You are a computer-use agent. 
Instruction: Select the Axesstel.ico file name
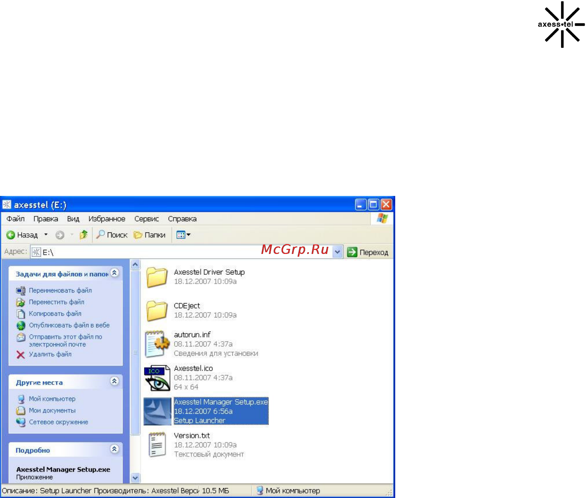coord(193,368)
